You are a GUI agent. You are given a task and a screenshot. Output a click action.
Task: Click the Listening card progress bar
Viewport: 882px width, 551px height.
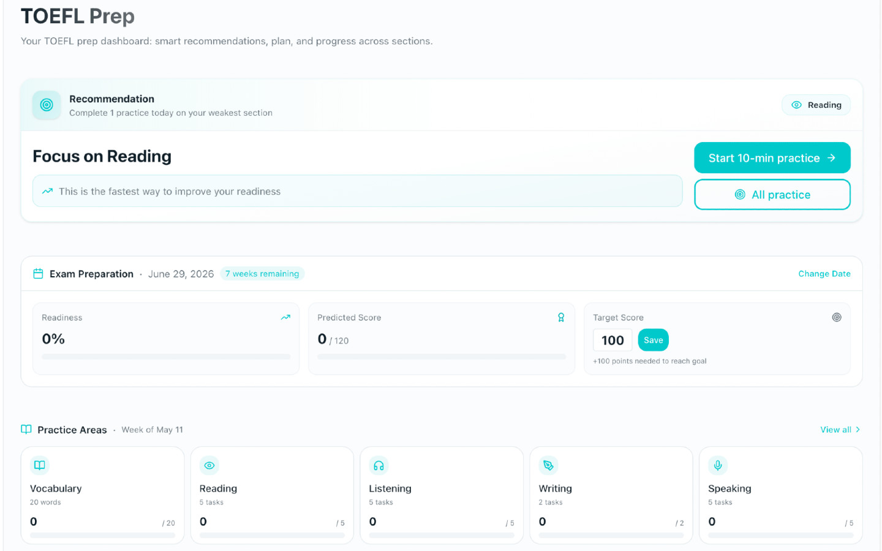(442, 535)
